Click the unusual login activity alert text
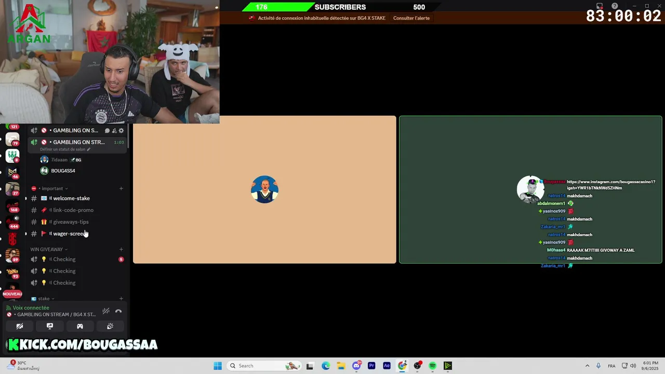Screen dimensions: 665x374 click(x=322, y=18)
